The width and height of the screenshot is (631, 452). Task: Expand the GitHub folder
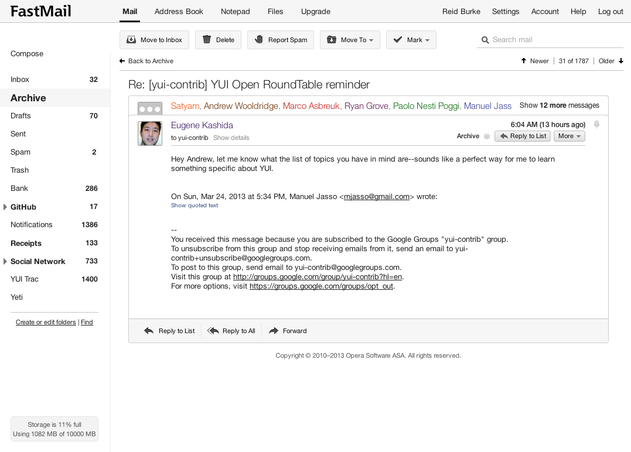click(5, 206)
